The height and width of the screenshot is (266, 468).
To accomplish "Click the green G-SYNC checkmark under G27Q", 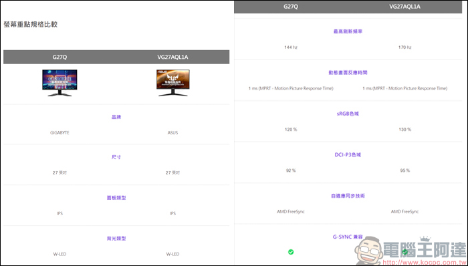I will (x=291, y=252).
